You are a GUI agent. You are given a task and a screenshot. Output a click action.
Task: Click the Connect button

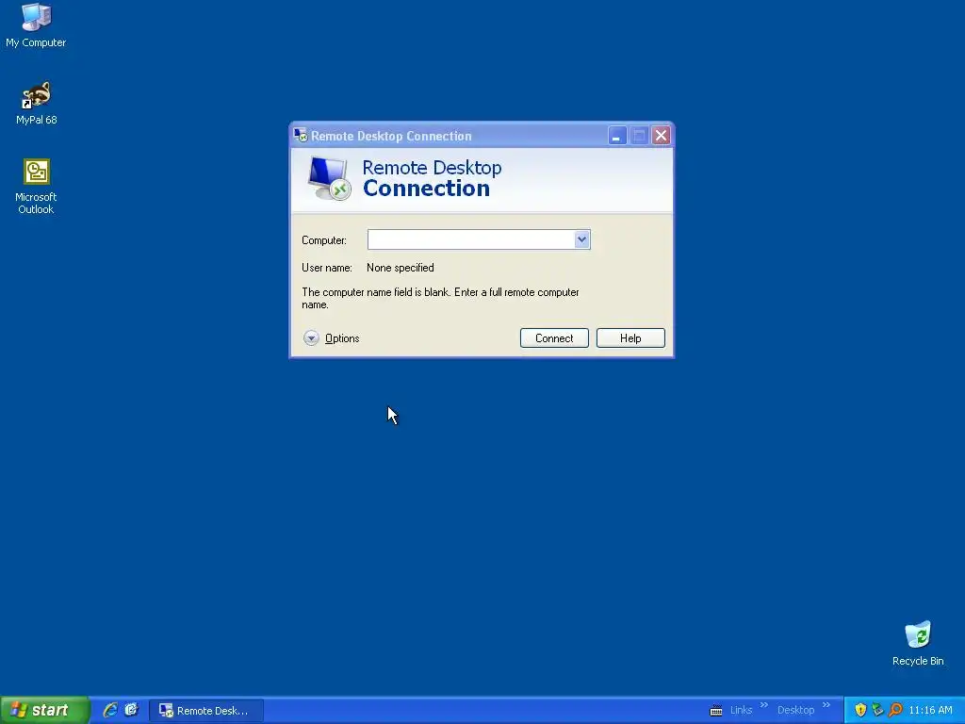pos(554,338)
